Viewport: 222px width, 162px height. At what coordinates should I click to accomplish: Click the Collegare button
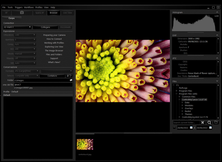pyautogui.click(x=45, y=27)
